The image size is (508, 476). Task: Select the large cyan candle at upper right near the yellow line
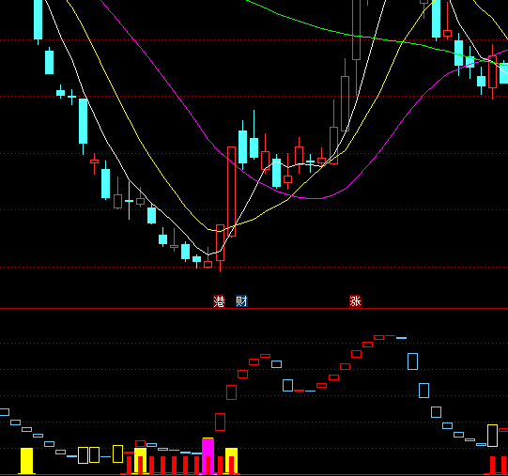coord(436,19)
